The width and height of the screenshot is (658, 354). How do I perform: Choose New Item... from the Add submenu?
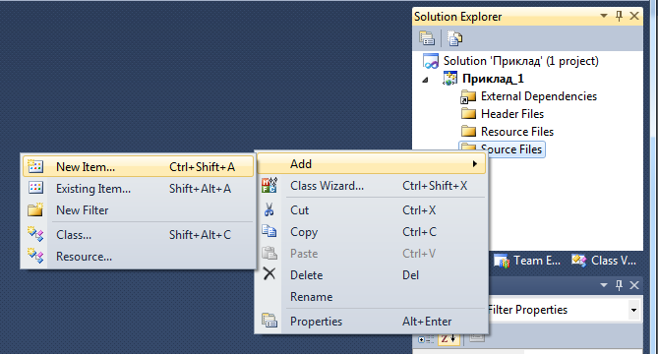click(x=139, y=166)
